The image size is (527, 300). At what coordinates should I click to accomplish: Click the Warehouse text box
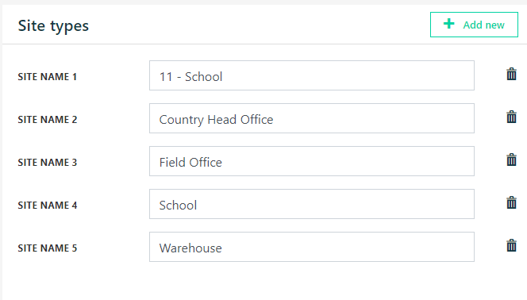(312, 247)
